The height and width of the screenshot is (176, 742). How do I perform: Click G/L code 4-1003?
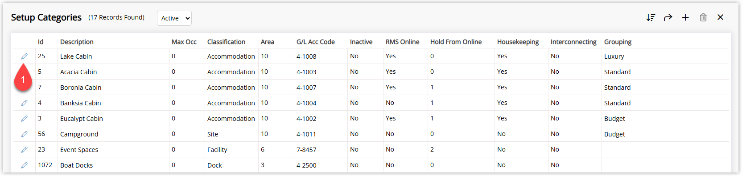pos(306,72)
